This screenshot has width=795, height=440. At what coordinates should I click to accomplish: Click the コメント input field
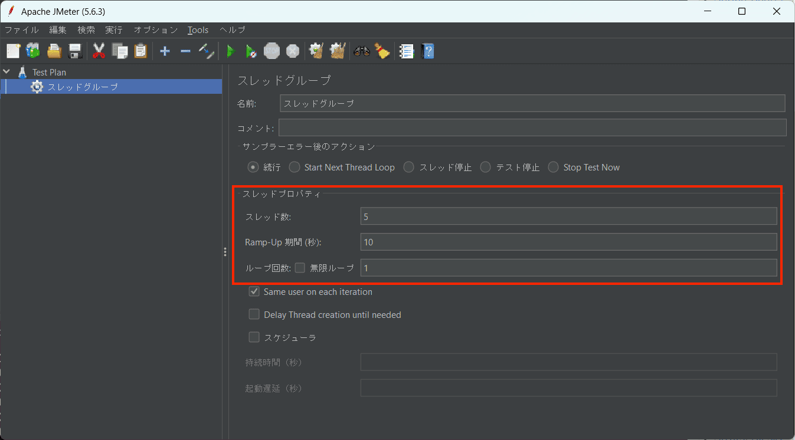pos(532,127)
